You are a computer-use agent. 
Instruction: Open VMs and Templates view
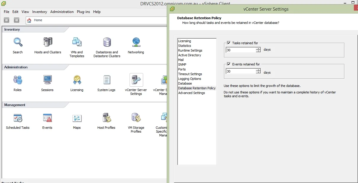pos(77,42)
